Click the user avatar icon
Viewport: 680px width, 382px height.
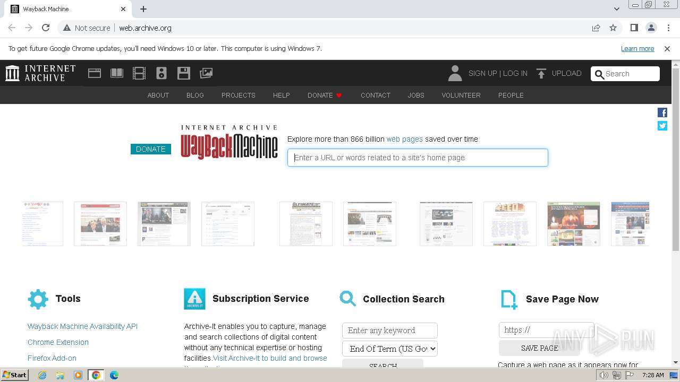click(x=455, y=73)
